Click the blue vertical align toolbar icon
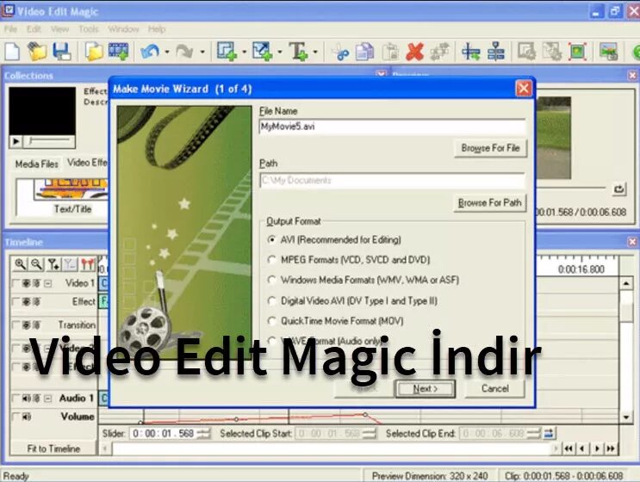 pyautogui.click(x=496, y=52)
